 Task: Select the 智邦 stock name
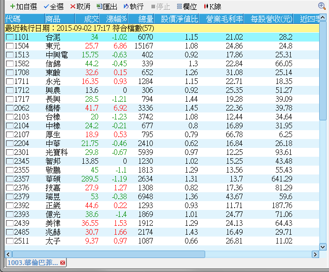tap(53, 161)
